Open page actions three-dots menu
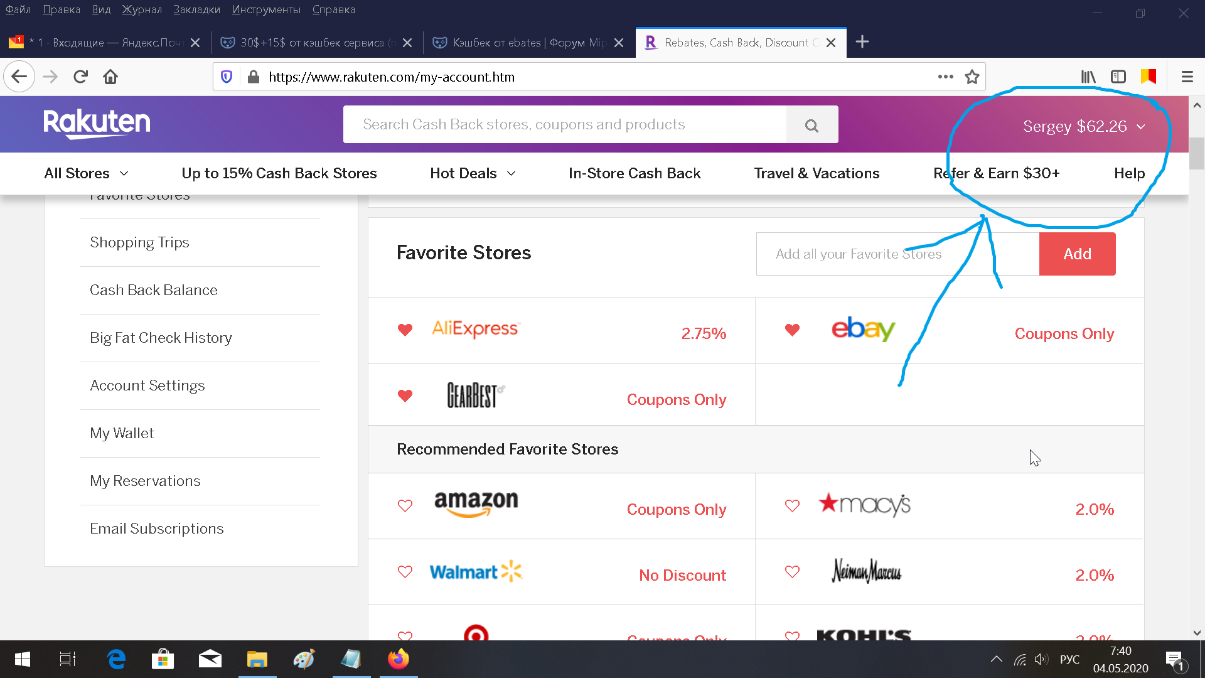 click(946, 77)
